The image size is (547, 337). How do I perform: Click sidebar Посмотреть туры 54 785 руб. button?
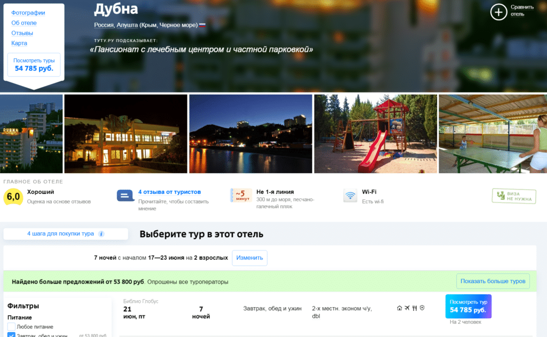(34, 65)
